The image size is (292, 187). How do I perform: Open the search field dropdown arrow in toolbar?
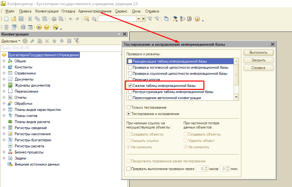click(x=138, y=19)
